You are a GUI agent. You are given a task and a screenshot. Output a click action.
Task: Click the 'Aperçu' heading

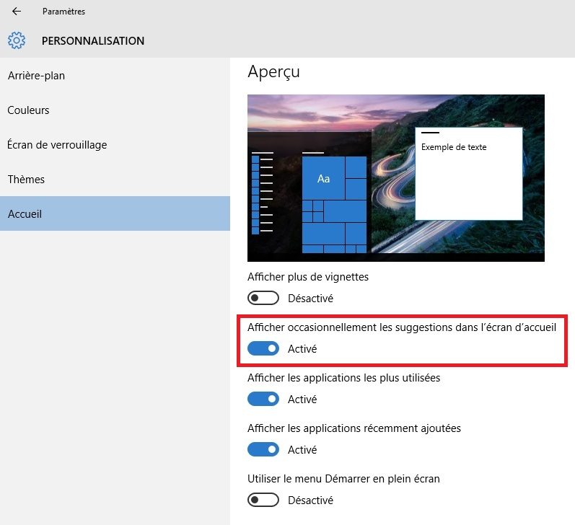(x=273, y=71)
